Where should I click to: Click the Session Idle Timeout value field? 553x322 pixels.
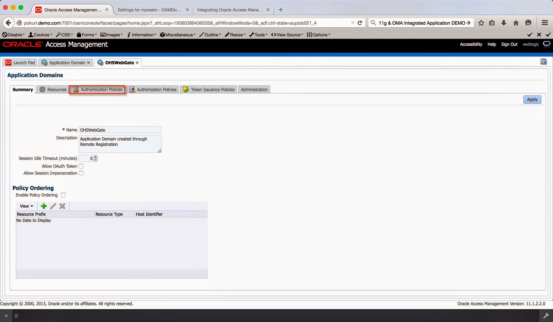[86, 158]
